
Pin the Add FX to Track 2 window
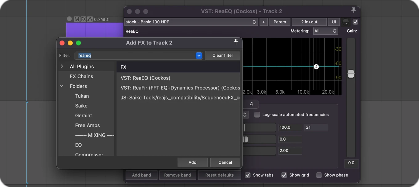pos(236,42)
